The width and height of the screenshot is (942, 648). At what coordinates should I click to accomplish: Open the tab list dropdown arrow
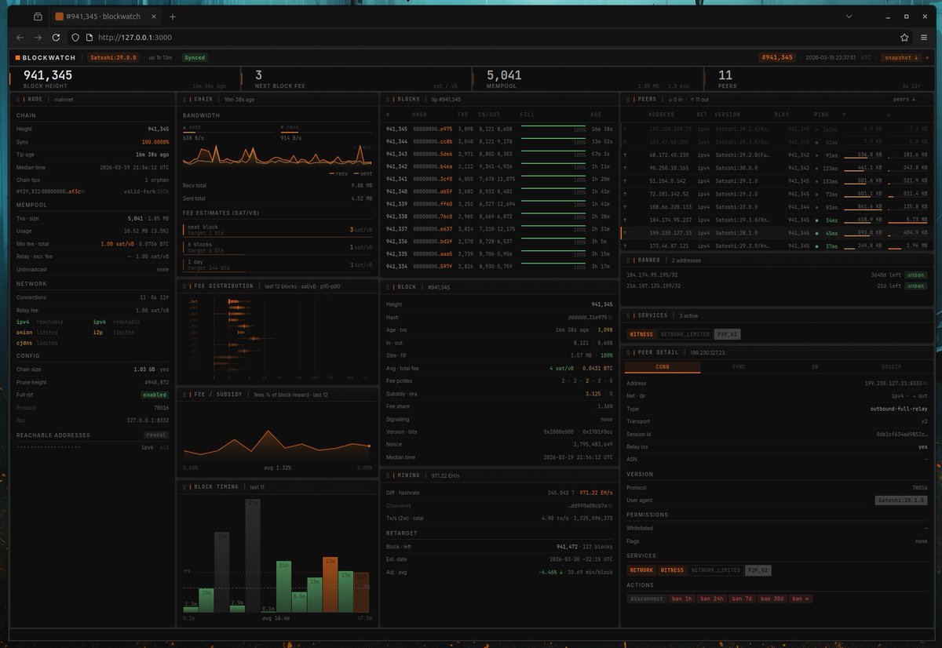pyautogui.click(x=849, y=16)
